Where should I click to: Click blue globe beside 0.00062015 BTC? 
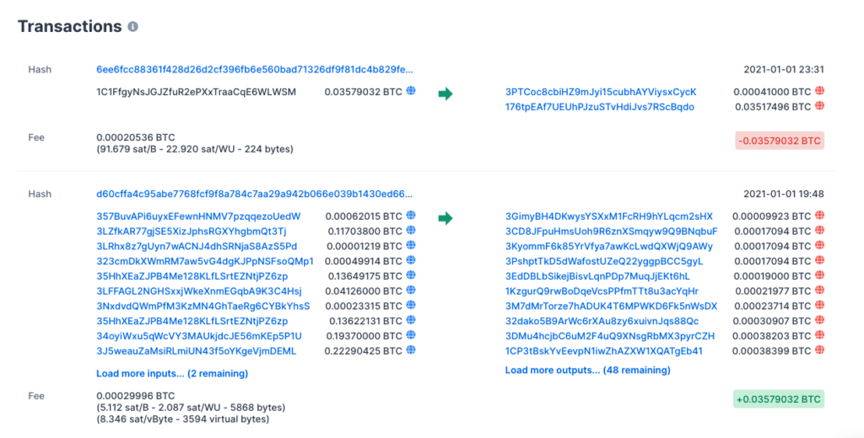click(x=411, y=215)
